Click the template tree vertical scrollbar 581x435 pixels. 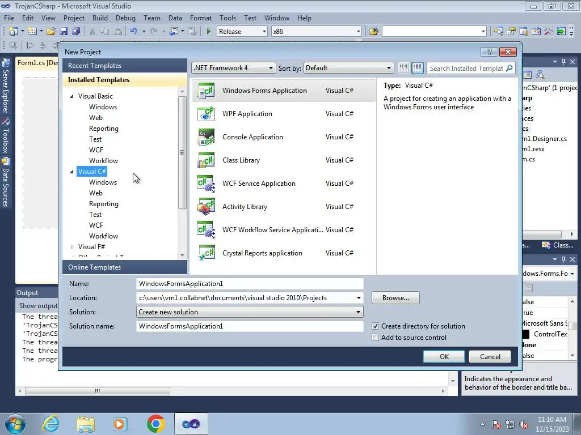[x=182, y=152]
